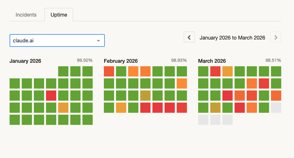Select the red March 13 day square

[264, 83]
